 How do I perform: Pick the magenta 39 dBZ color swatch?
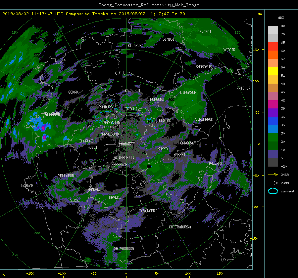pos(273,104)
